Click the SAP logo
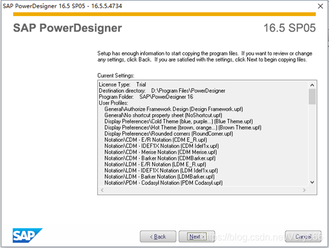This screenshot has width=329, height=248. click(27, 235)
